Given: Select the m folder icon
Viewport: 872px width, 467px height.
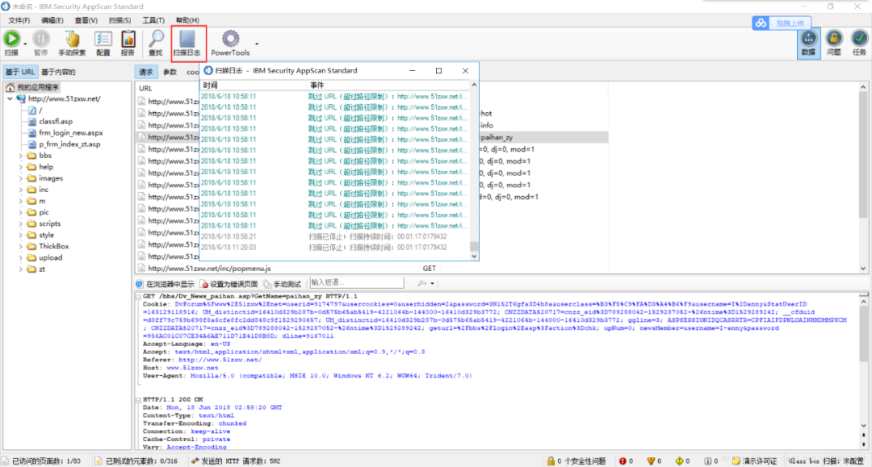Looking at the screenshot, I should pyautogui.click(x=31, y=201).
